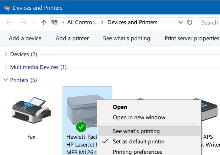Image resolution: width=220 pixels, height=155 pixels.
Task: Click the Back navigation arrow
Action: 9,23
